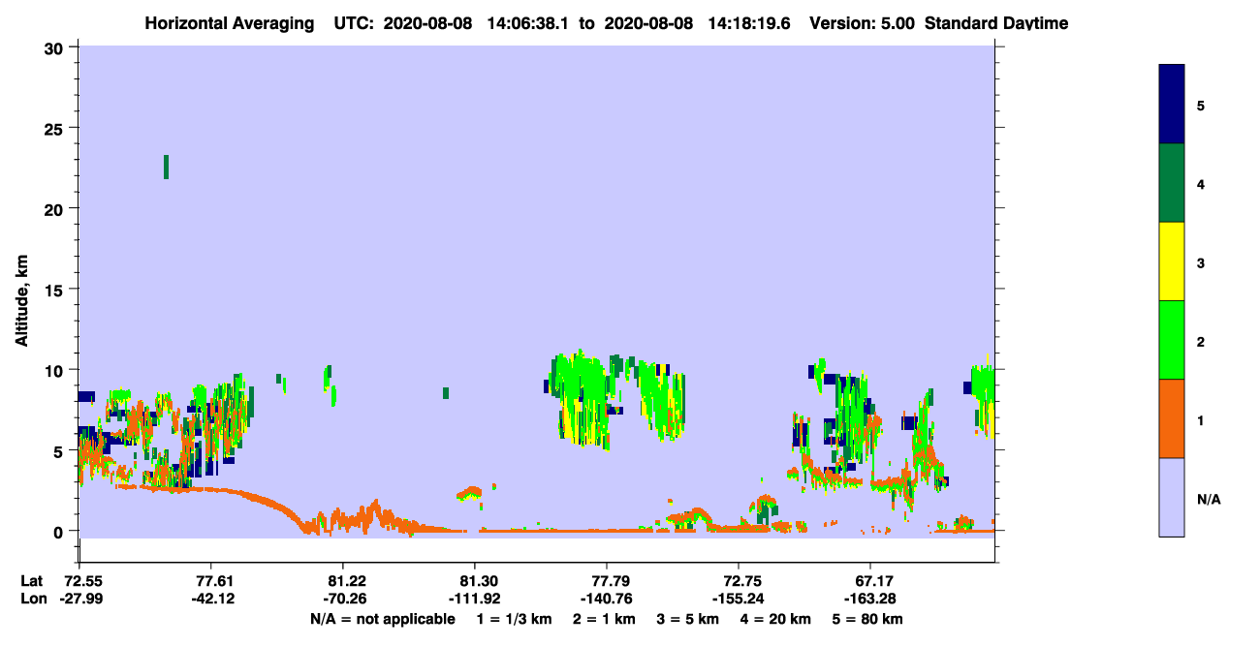1260x646 pixels.
Task: Click legend text '3 = 5 km'
Action: point(688,619)
